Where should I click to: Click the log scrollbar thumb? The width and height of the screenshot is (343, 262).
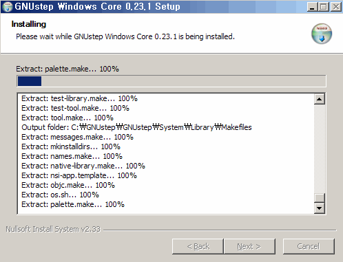coord(320,198)
